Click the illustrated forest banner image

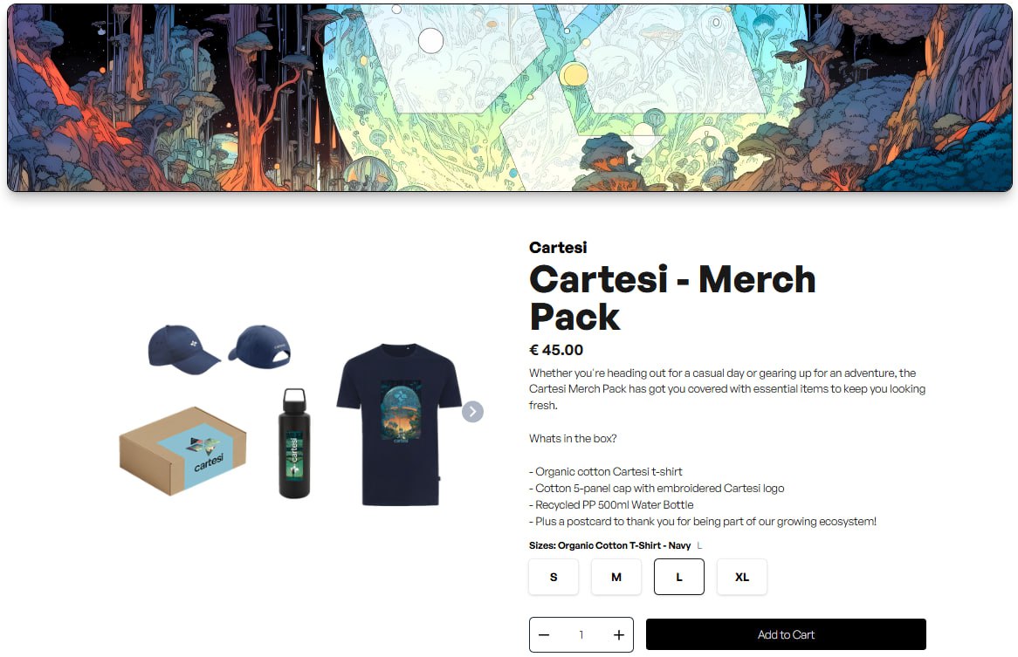(x=510, y=98)
